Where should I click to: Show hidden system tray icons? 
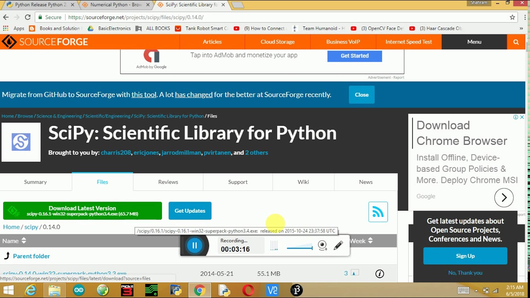coord(476,291)
